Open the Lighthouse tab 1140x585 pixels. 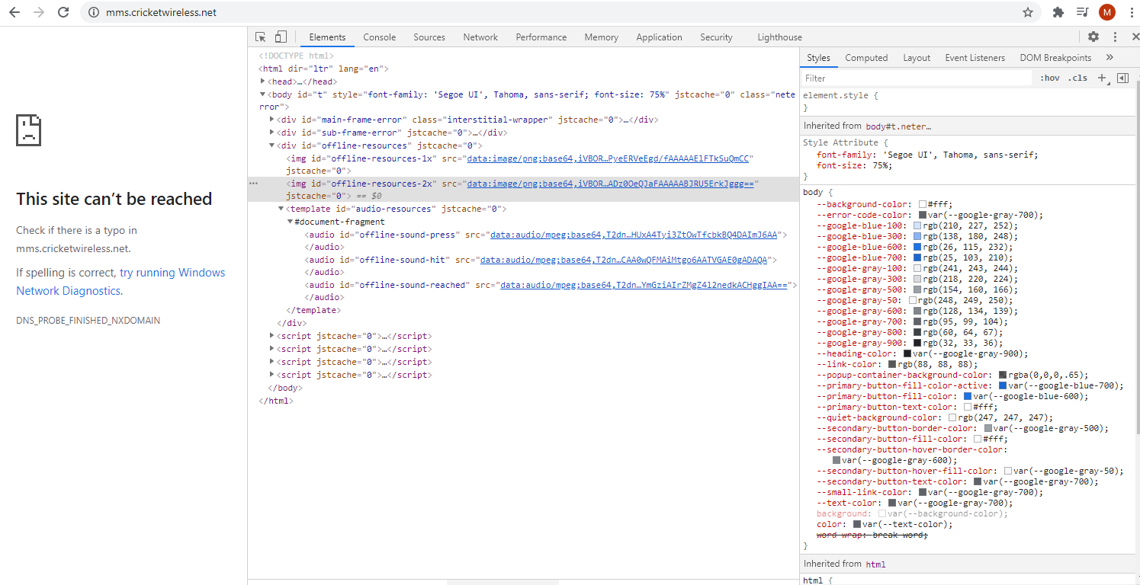pos(779,37)
